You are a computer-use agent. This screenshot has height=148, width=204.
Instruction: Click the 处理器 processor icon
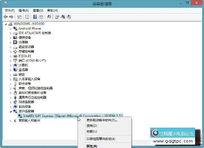[15, 42]
